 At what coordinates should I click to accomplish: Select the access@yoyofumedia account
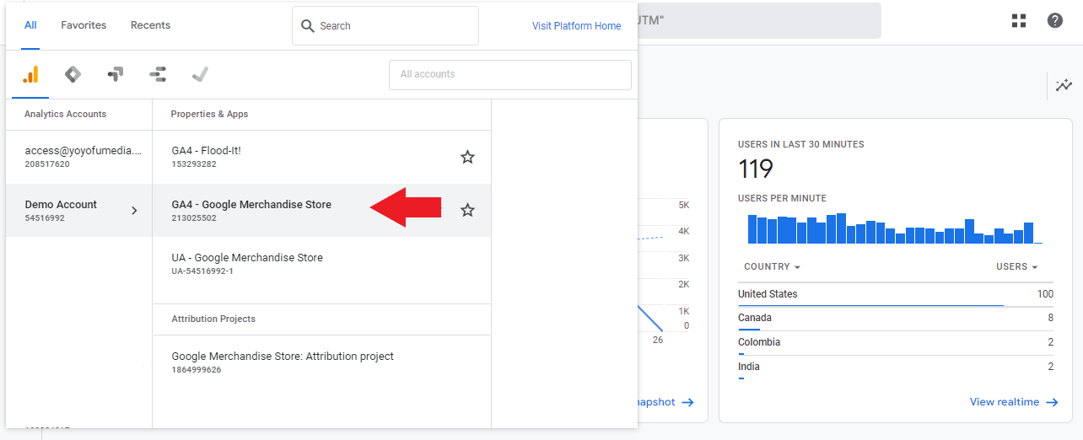(79, 157)
